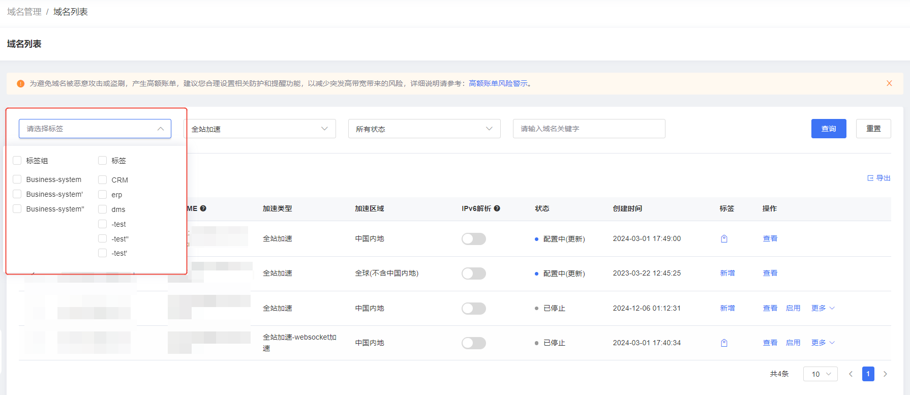
Task: Go to the previous page arrow
Action: 851,374
